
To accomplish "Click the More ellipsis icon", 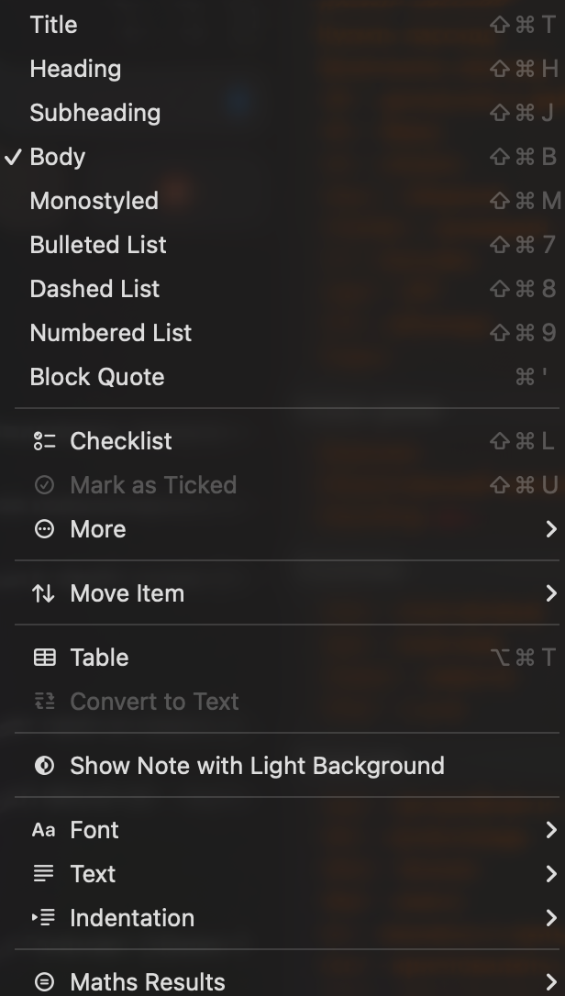I will pyautogui.click(x=44, y=529).
